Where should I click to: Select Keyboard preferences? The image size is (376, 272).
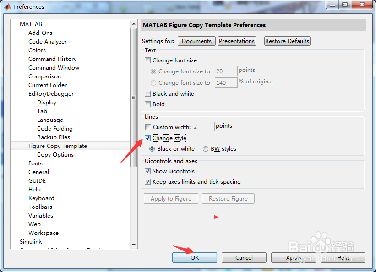(x=41, y=198)
